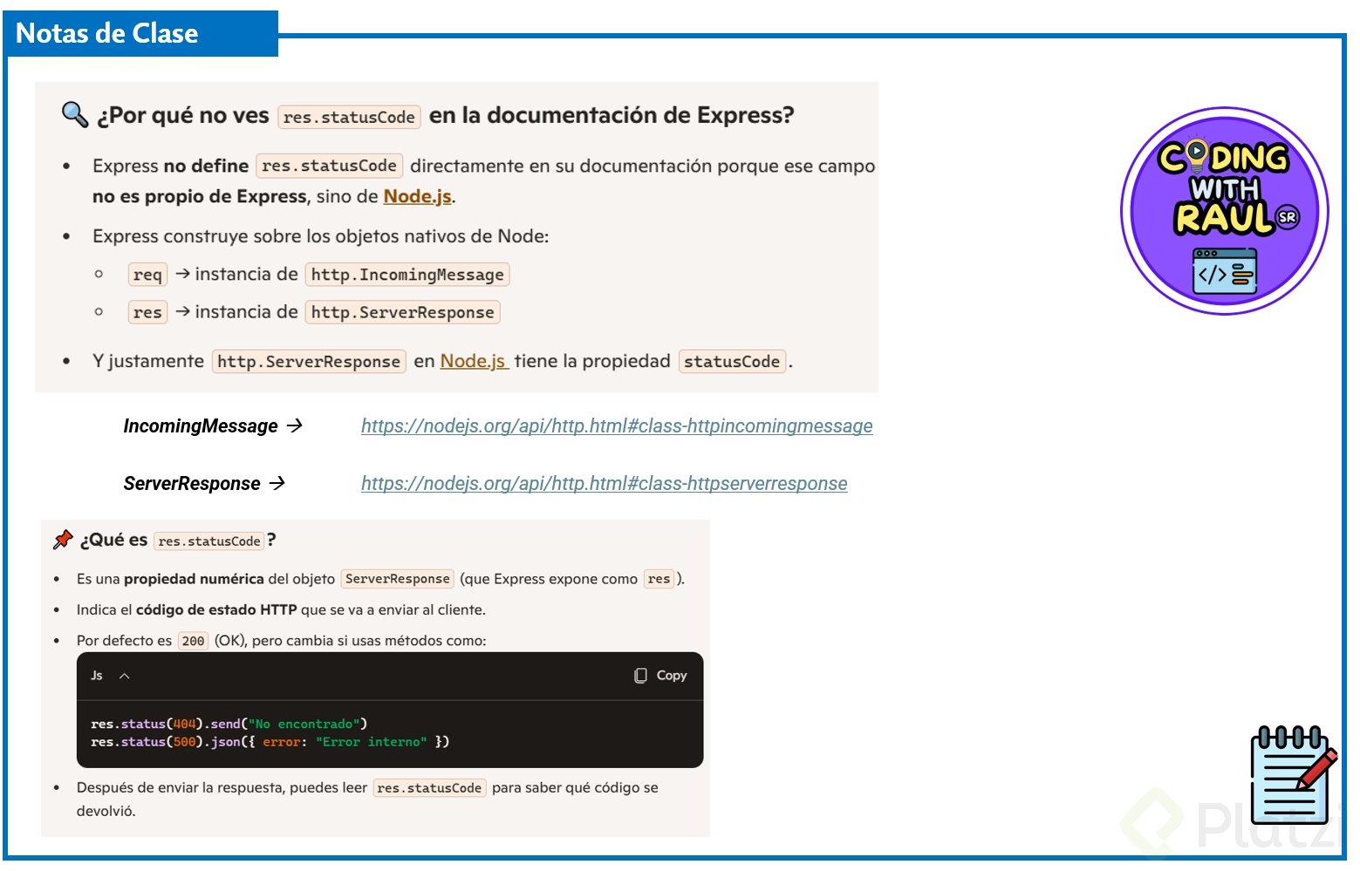Image resolution: width=1360 pixels, height=871 pixels.
Task: Follow the bold Node.js link
Action: [418, 196]
